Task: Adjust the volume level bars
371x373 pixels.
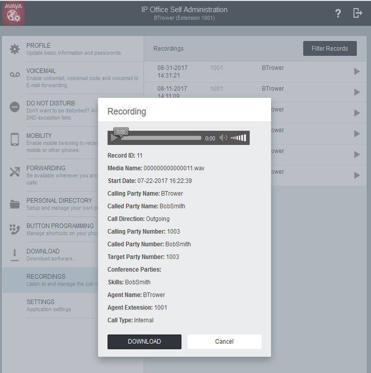Action: pyautogui.click(x=238, y=138)
